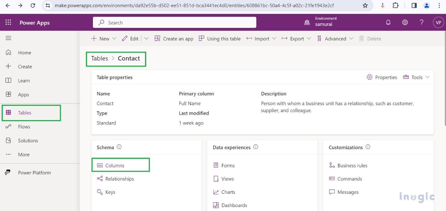Expand the New dropdown chevron
This screenshot has height=211, width=446.
coord(114,39)
